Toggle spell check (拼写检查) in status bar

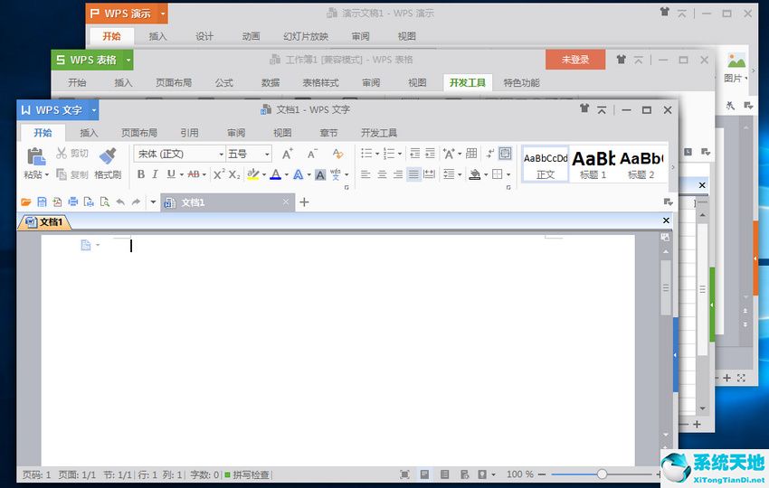click(x=247, y=474)
